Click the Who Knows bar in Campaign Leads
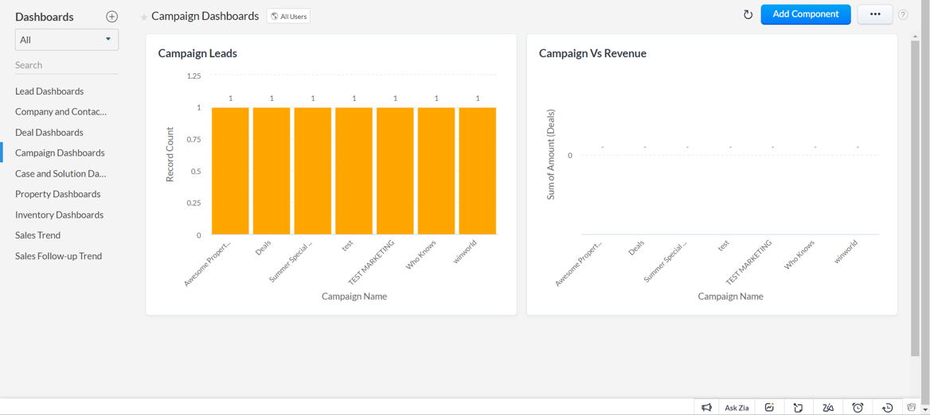The height and width of the screenshot is (415, 930). tap(436, 171)
